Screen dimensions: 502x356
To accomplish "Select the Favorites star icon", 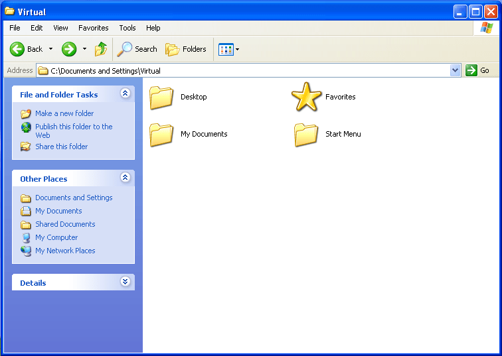I will pos(306,97).
